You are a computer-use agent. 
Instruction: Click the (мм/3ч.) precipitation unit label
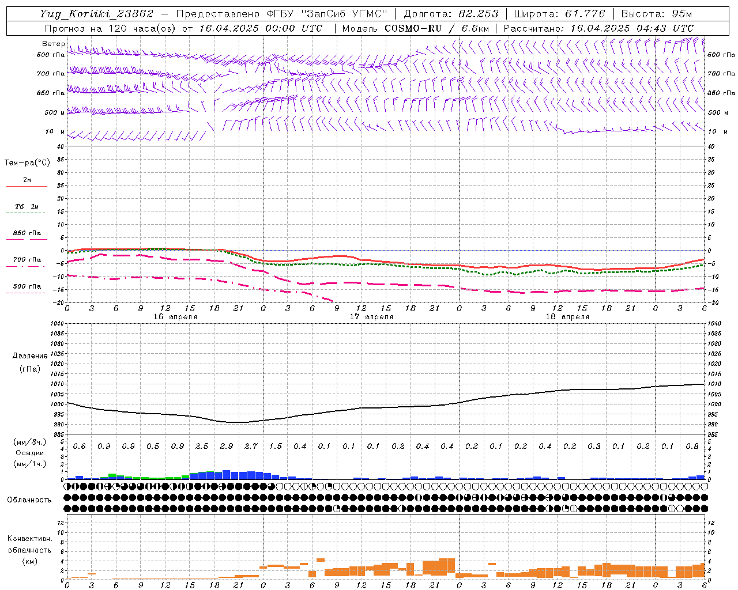30,442
